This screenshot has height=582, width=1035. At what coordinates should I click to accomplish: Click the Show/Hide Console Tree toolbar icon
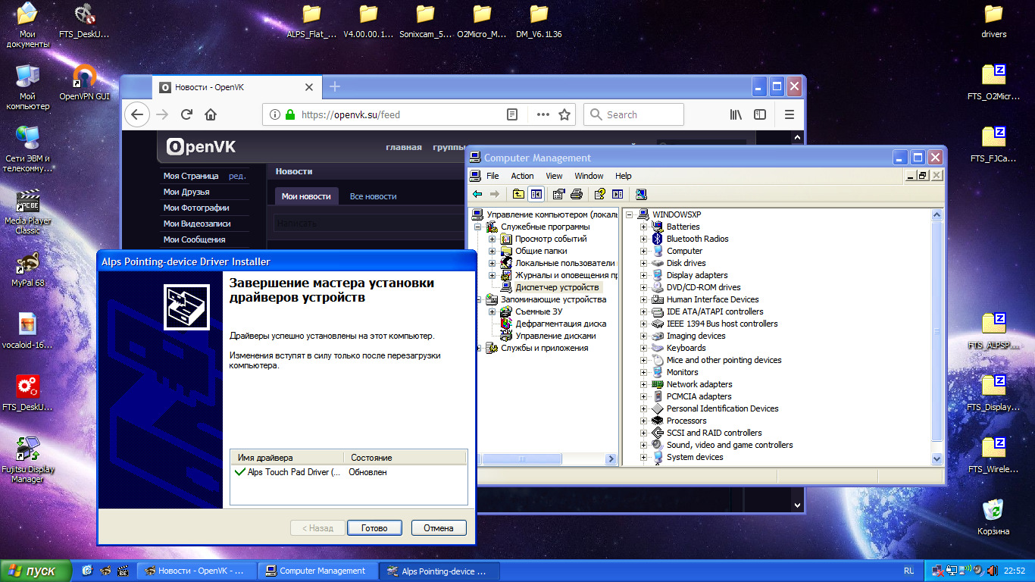point(536,194)
